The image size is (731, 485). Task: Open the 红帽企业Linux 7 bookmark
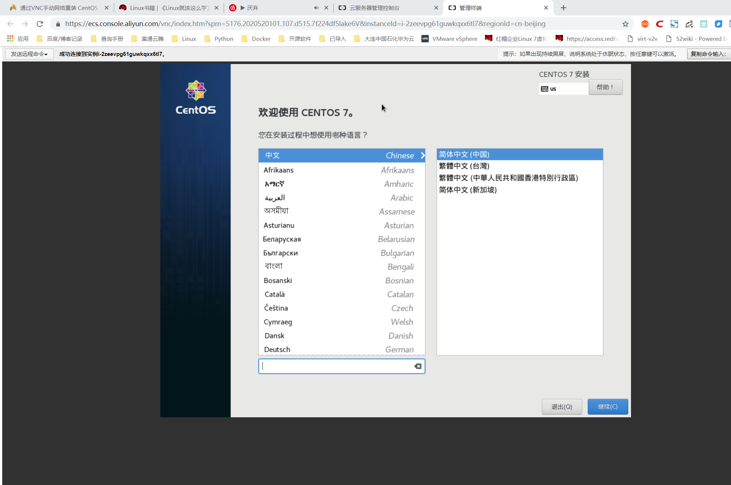pyautogui.click(x=516, y=39)
